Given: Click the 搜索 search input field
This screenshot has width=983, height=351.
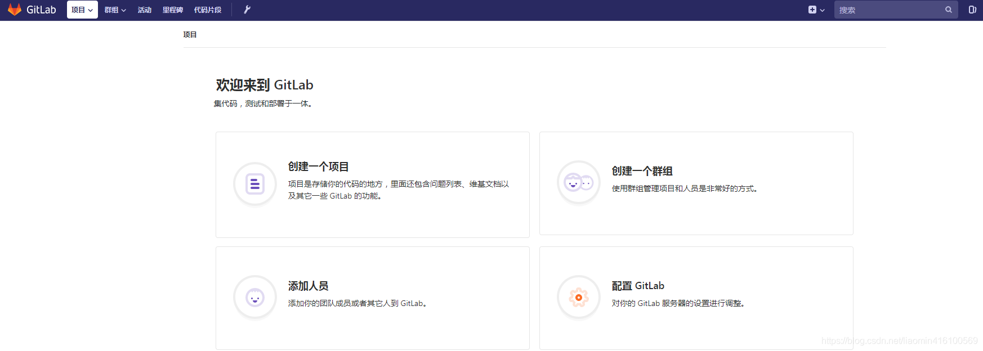Looking at the screenshot, I should [x=896, y=10].
